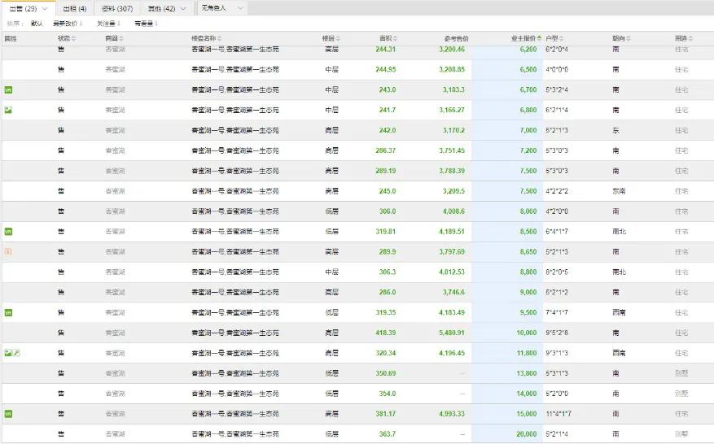Click the area value 244.95
Image resolution: width=714 pixels, height=444 pixels.
(386, 70)
